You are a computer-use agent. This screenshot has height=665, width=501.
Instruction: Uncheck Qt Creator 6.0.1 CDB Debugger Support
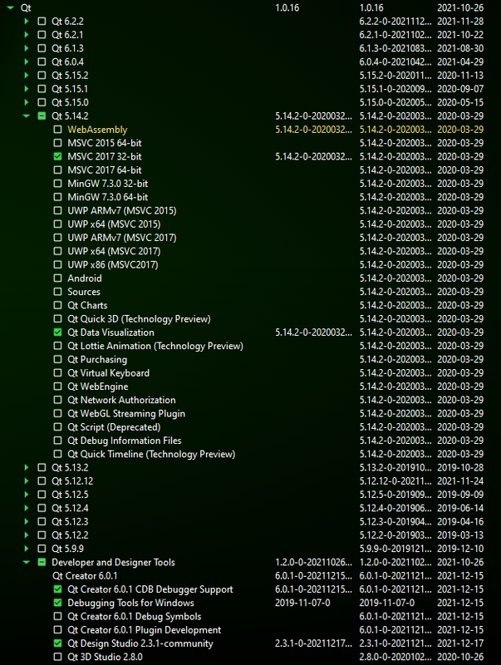click(x=57, y=589)
